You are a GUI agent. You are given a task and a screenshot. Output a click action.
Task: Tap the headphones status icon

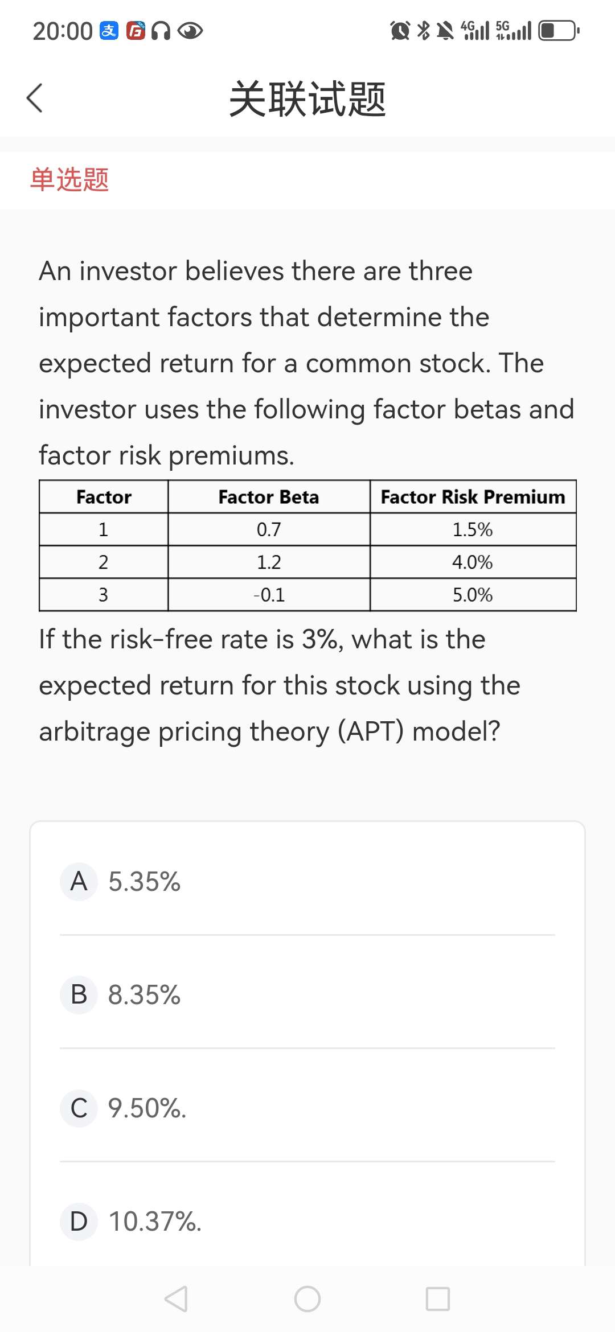[161, 31]
